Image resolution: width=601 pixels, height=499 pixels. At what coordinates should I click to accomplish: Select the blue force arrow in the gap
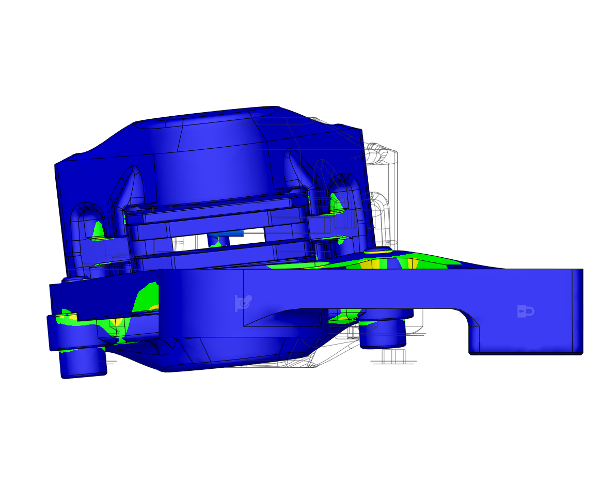click(226, 234)
